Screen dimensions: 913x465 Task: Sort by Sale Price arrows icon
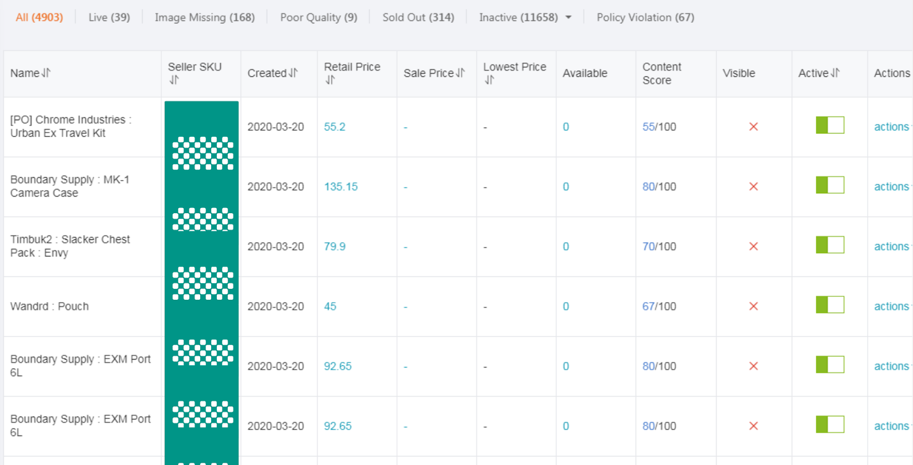(460, 73)
